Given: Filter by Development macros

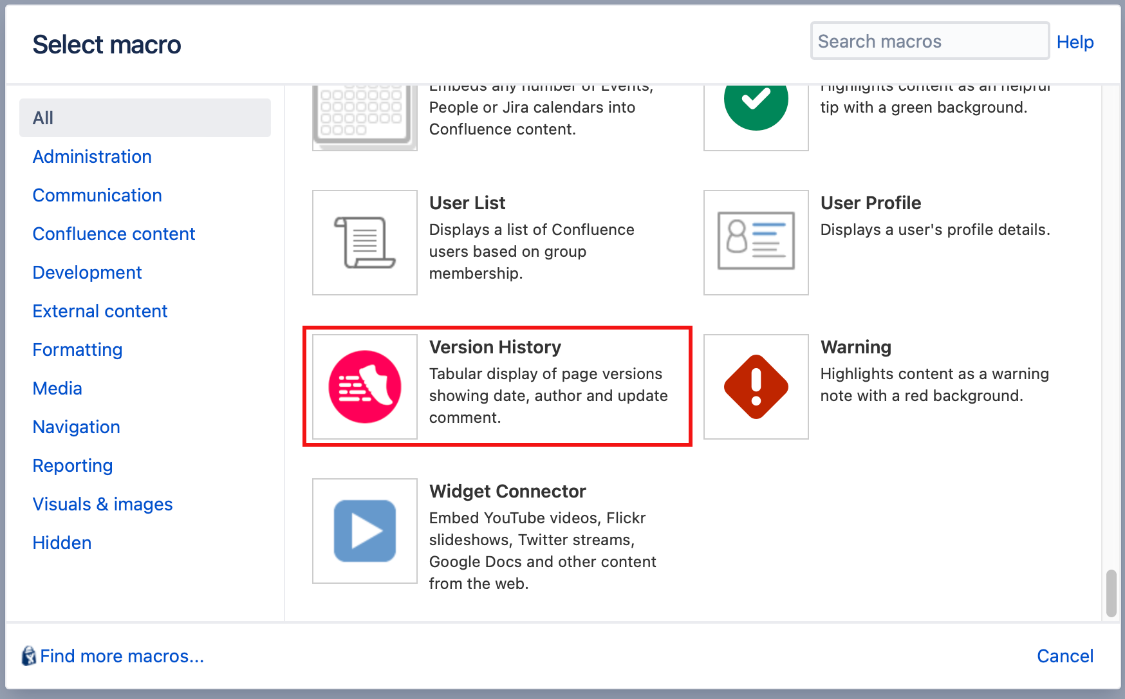Looking at the screenshot, I should tap(87, 272).
